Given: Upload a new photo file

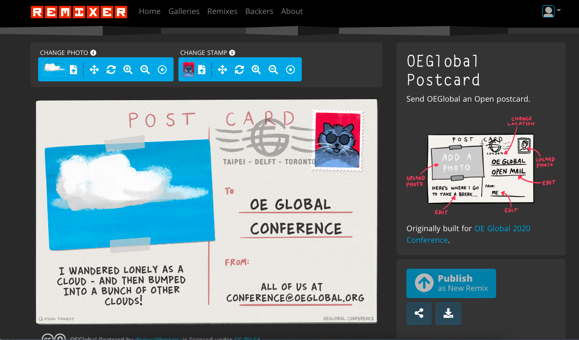Looking at the screenshot, I should (73, 70).
